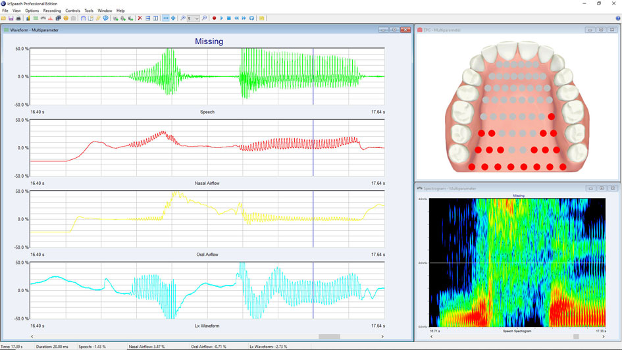Click the Open folder icon in toolbar
The image size is (622, 350).
pyautogui.click(x=5, y=18)
